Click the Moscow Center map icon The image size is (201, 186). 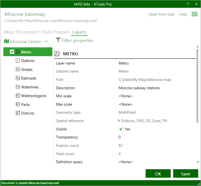[x=6, y=41]
